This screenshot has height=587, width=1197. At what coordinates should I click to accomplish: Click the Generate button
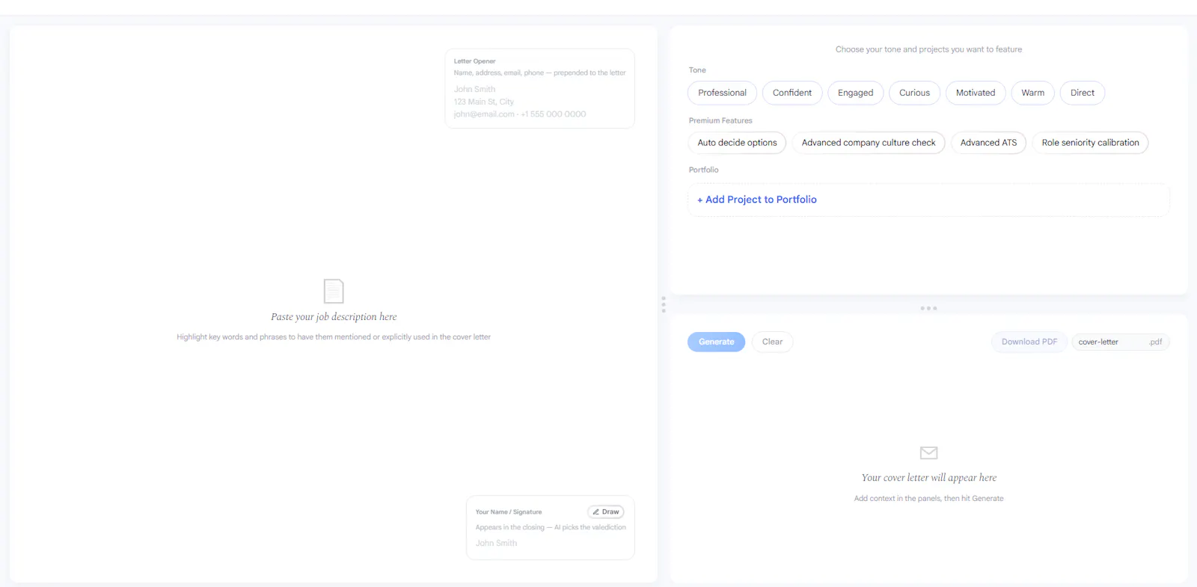pyautogui.click(x=716, y=342)
